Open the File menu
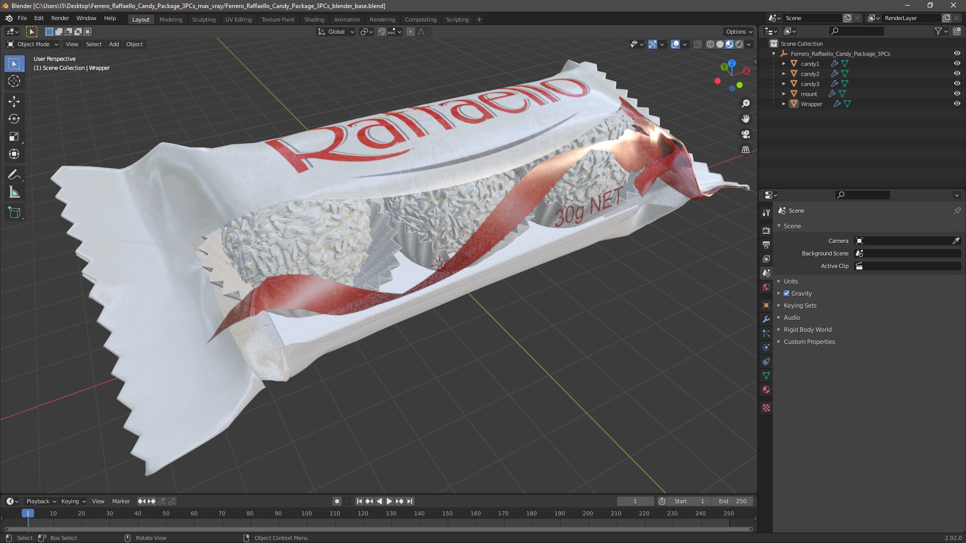 click(22, 18)
